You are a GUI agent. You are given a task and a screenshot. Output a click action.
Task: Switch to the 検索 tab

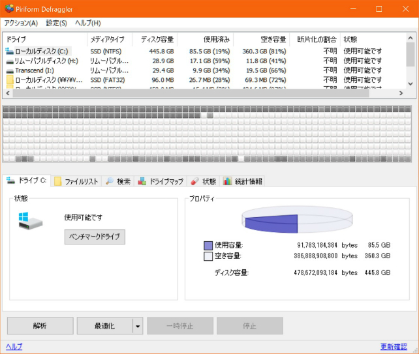[118, 181]
